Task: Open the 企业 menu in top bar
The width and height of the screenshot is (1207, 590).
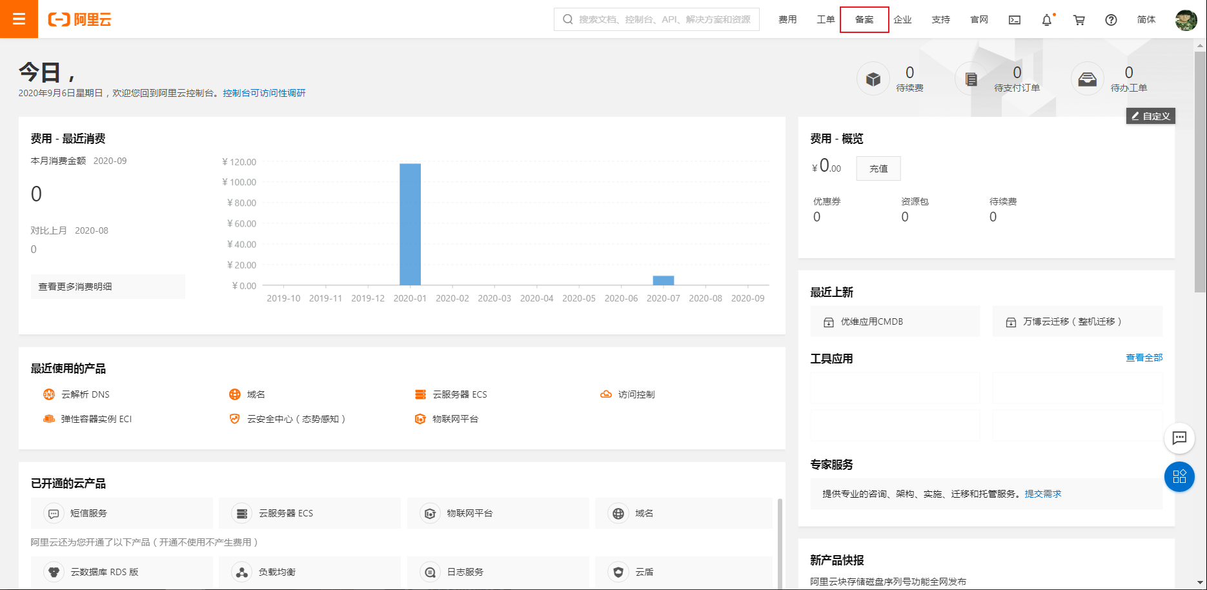Action: [902, 20]
